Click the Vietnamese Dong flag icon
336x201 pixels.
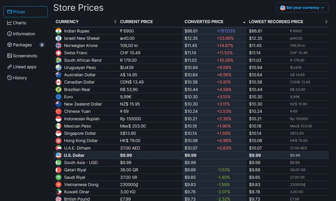coord(59,185)
